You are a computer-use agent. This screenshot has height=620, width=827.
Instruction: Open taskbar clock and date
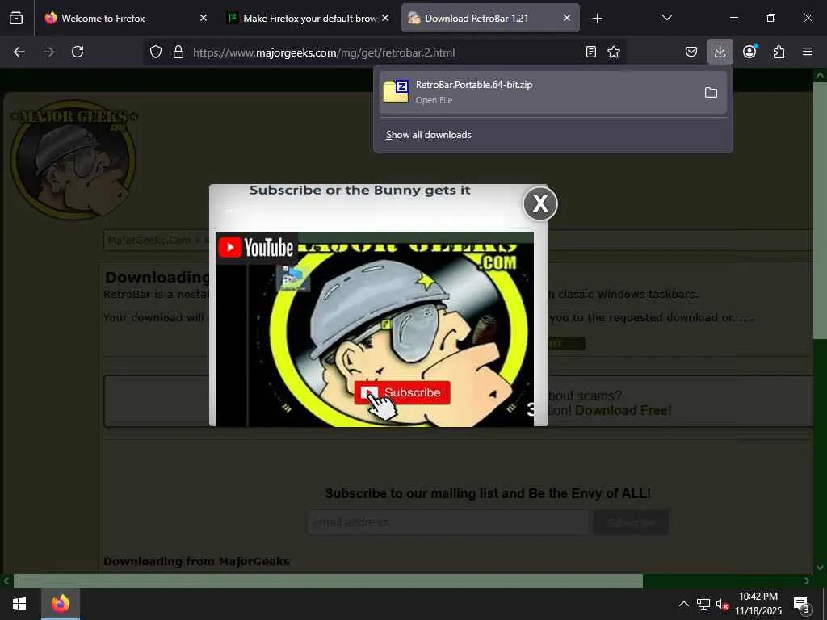[x=758, y=604]
